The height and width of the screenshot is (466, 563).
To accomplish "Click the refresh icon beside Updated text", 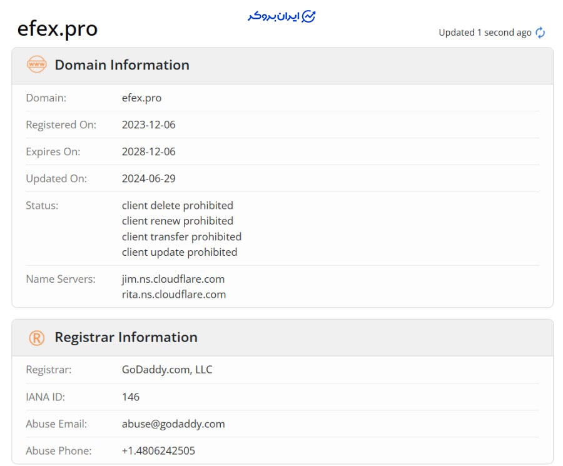I will (540, 33).
